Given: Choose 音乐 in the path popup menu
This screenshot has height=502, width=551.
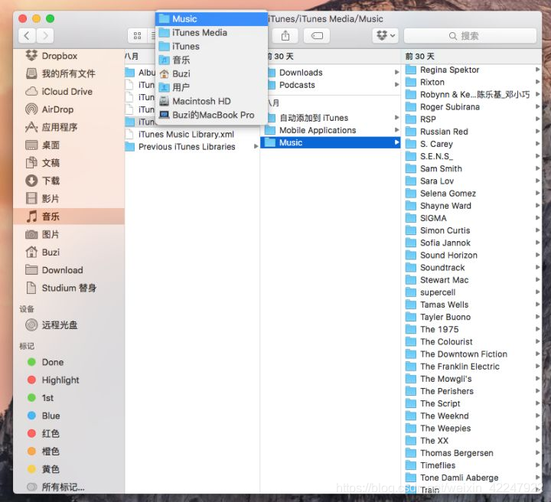Looking at the screenshot, I should click(x=211, y=60).
